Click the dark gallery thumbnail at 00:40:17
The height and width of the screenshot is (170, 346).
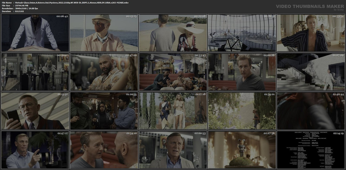pos(35,72)
